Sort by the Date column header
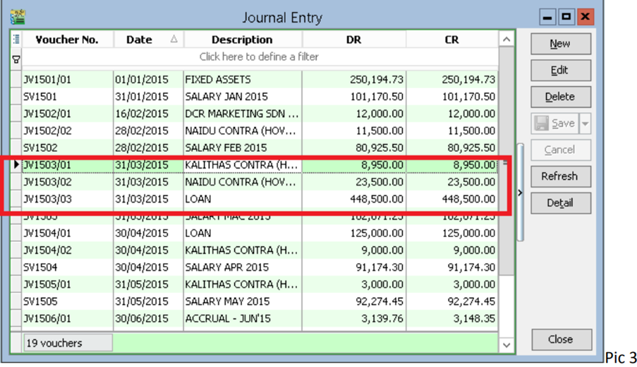Viewport: 637px width, 367px height. click(x=147, y=40)
